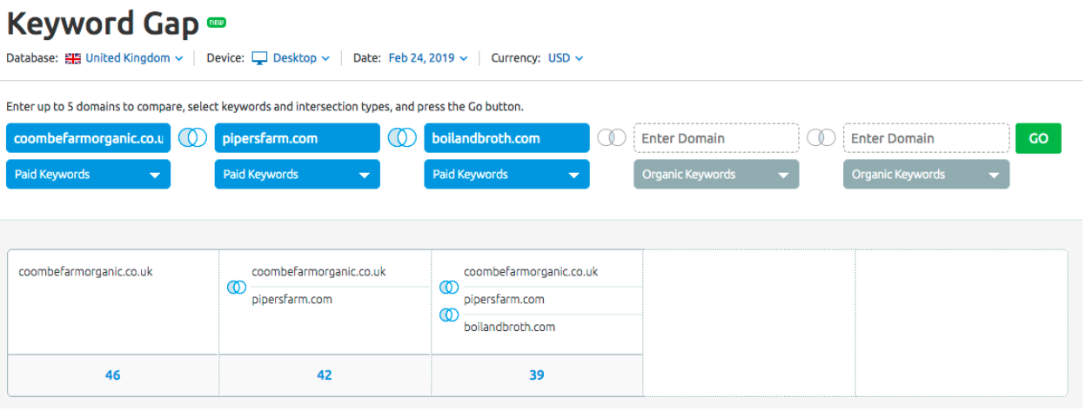Click pipersfarm.com in the 39 results card
This screenshot has width=1086, height=411.
505,300
